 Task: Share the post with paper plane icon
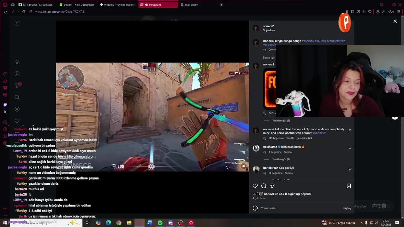coord(272,186)
